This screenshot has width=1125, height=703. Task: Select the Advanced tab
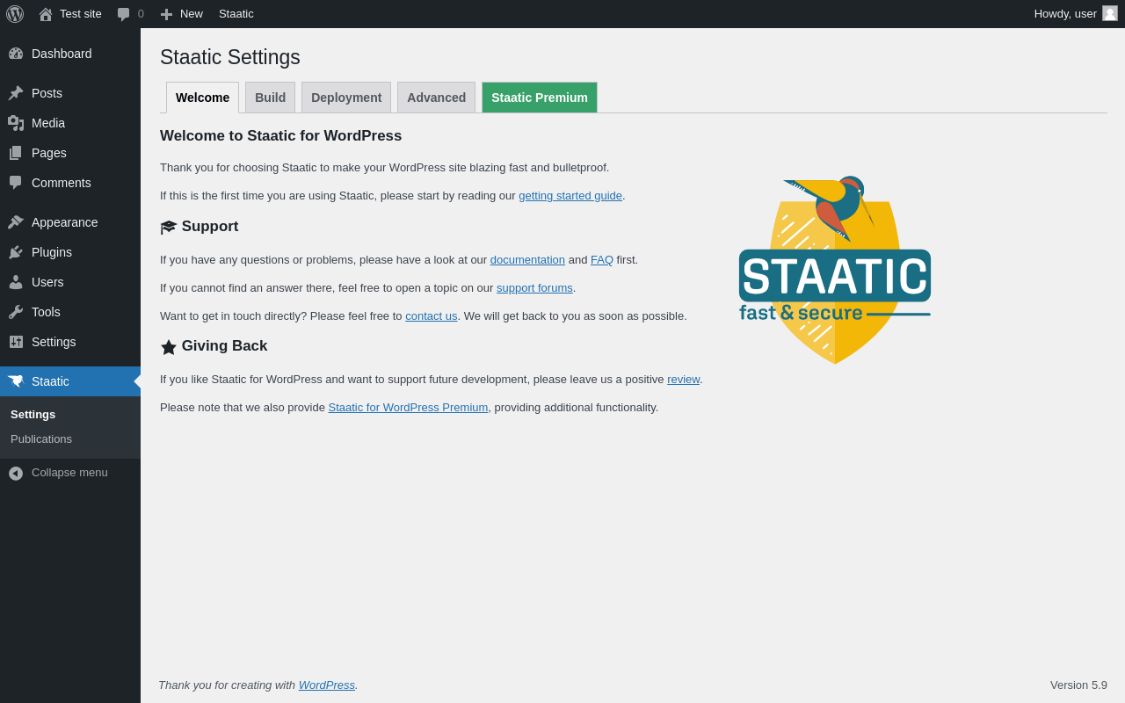coord(436,98)
